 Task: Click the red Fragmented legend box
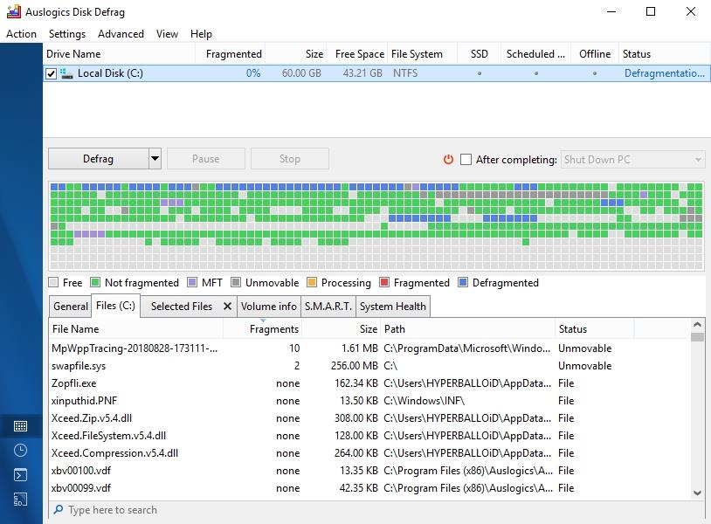pos(384,282)
